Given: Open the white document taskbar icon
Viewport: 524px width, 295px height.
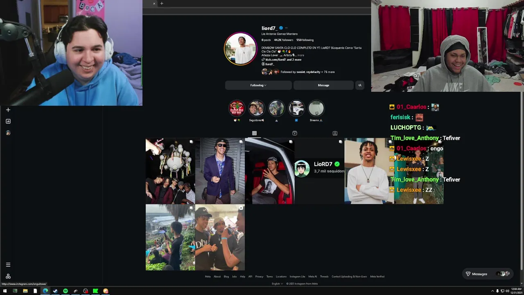Looking at the screenshot, I should pos(35,291).
